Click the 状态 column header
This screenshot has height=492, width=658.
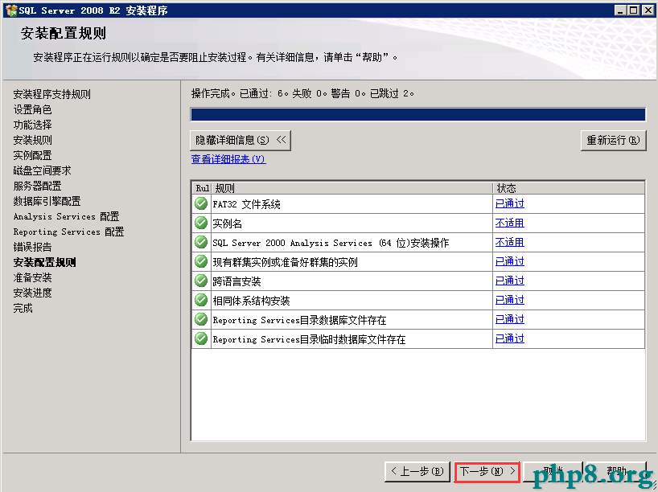(x=569, y=188)
